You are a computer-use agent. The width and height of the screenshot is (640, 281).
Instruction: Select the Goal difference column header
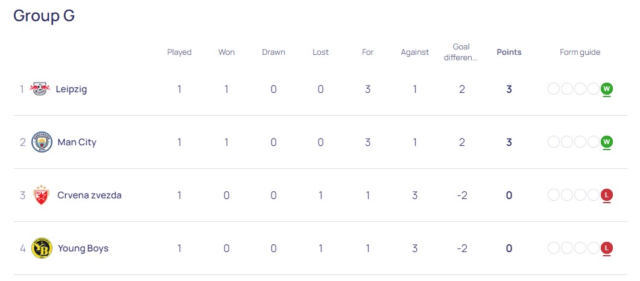point(461,52)
